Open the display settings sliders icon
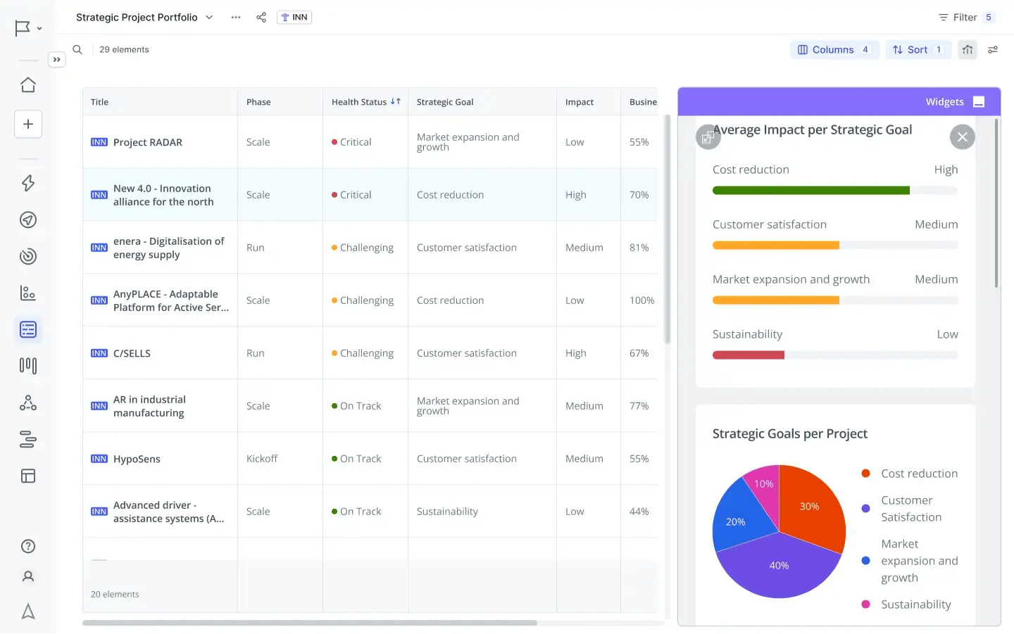 pyautogui.click(x=993, y=49)
